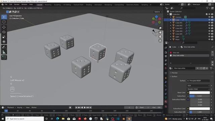This screenshot has height=121, width=215.
Task: Switch perspective/orthographic grid icon
Action: pyautogui.click(x=160, y=41)
